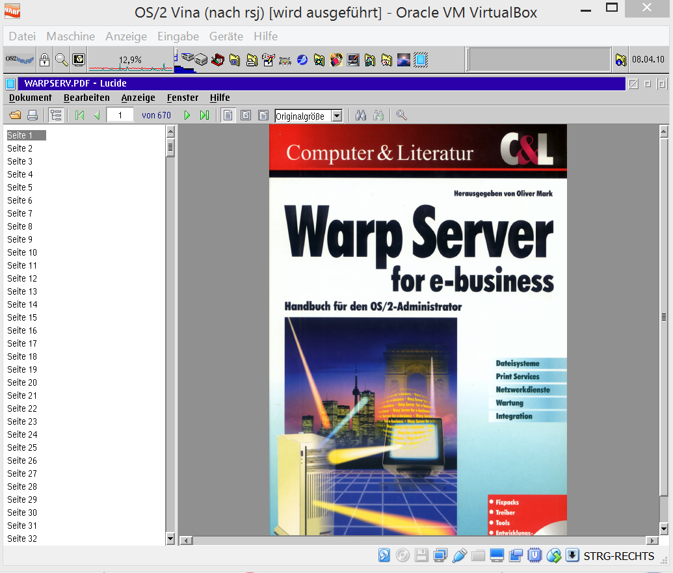Open the Originalgröße zoom dropdown arrow
The height and width of the screenshot is (573, 673).
337,116
